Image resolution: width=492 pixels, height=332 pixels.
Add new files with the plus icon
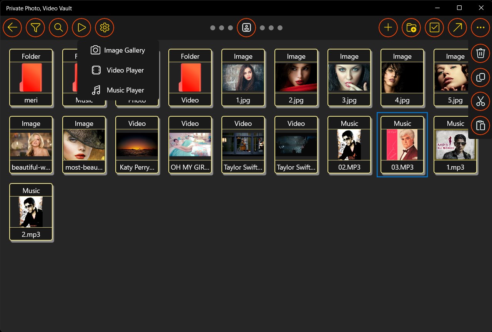coord(388,28)
